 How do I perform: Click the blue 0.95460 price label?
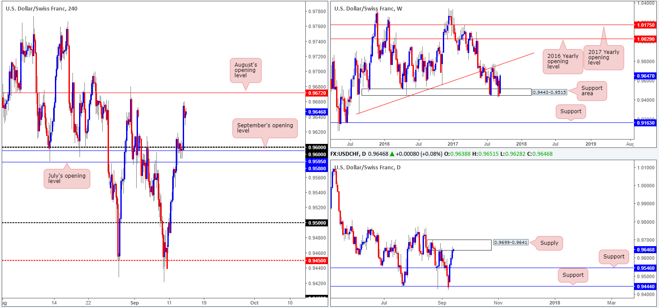pos(645,268)
